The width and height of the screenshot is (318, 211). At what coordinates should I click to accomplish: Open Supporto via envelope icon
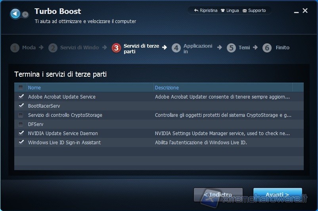coord(245,11)
